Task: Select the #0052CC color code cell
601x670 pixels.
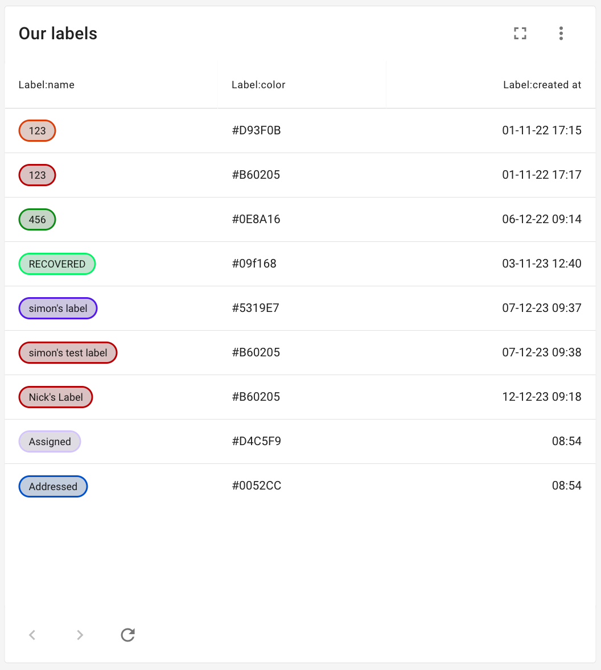Action: click(x=256, y=486)
